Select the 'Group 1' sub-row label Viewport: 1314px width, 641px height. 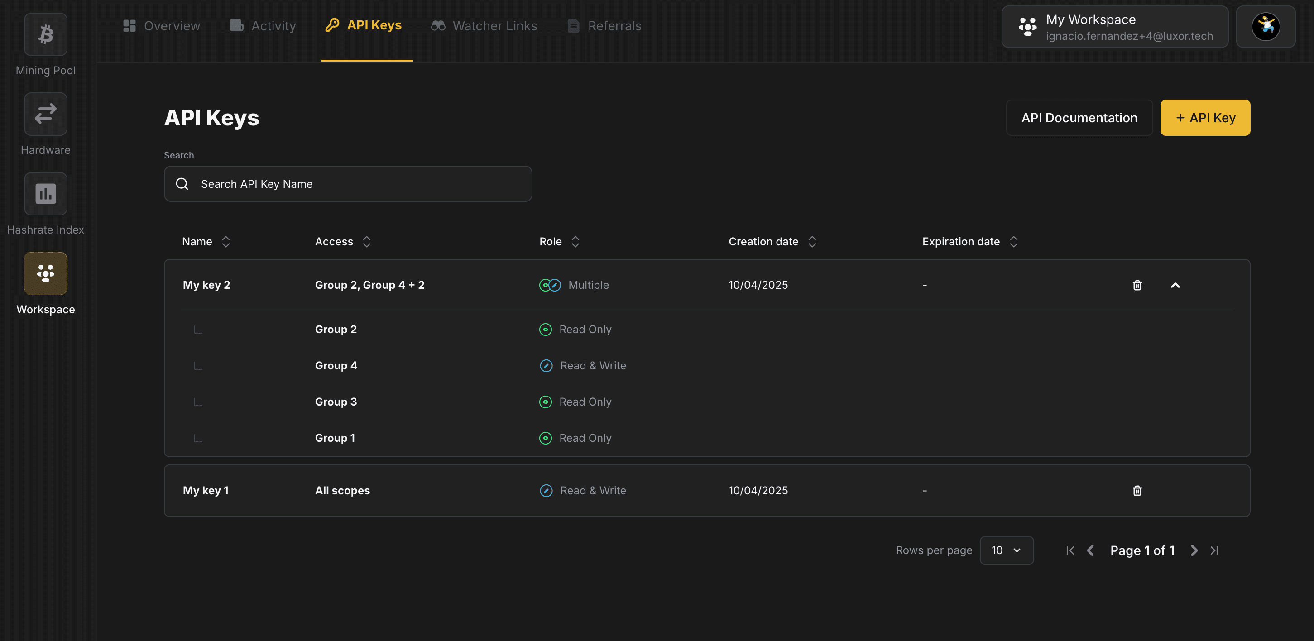tap(335, 438)
